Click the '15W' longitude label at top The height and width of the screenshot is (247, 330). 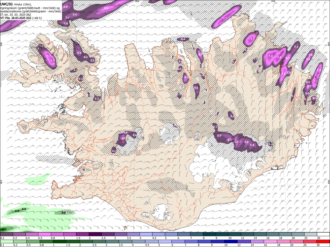pos(273,1)
